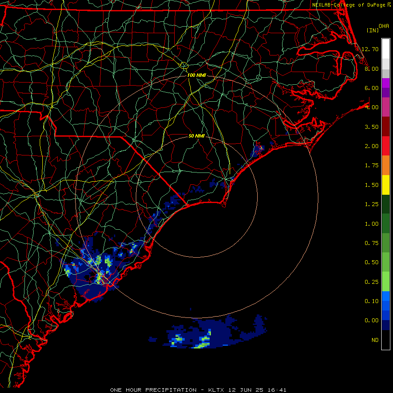
Task: Click the ND legend label
Action: click(x=375, y=340)
